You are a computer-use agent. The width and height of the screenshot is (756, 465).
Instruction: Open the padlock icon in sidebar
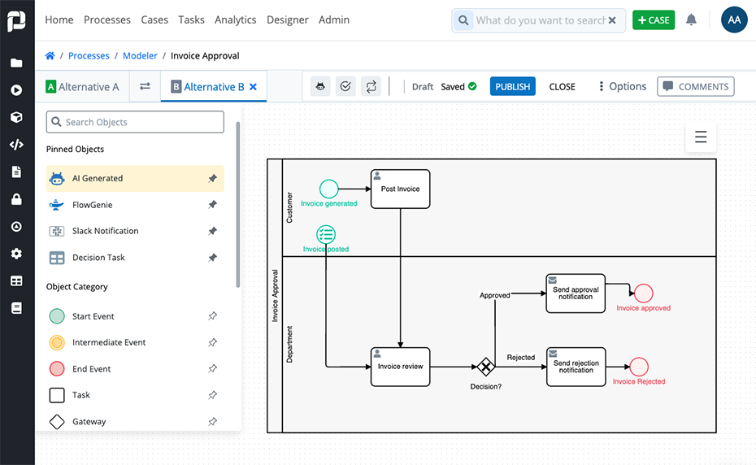click(x=16, y=199)
